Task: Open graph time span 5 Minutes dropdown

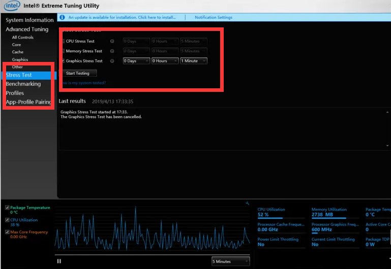Action: click(x=230, y=261)
